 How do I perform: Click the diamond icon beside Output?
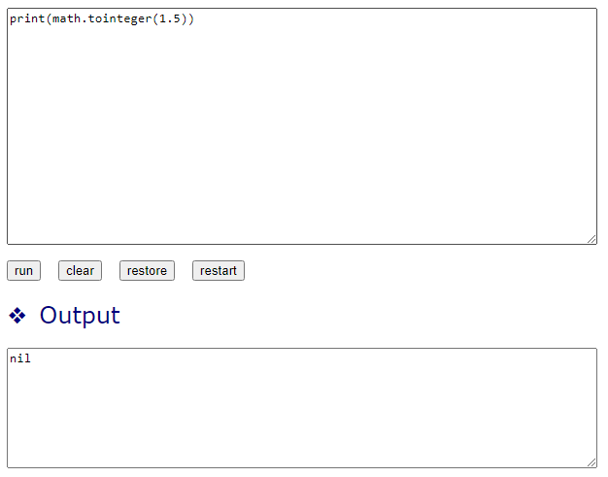[17, 316]
